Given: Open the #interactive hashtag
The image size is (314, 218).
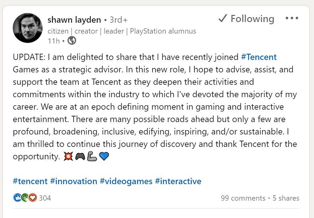Looking at the screenshot, I should point(178,181).
